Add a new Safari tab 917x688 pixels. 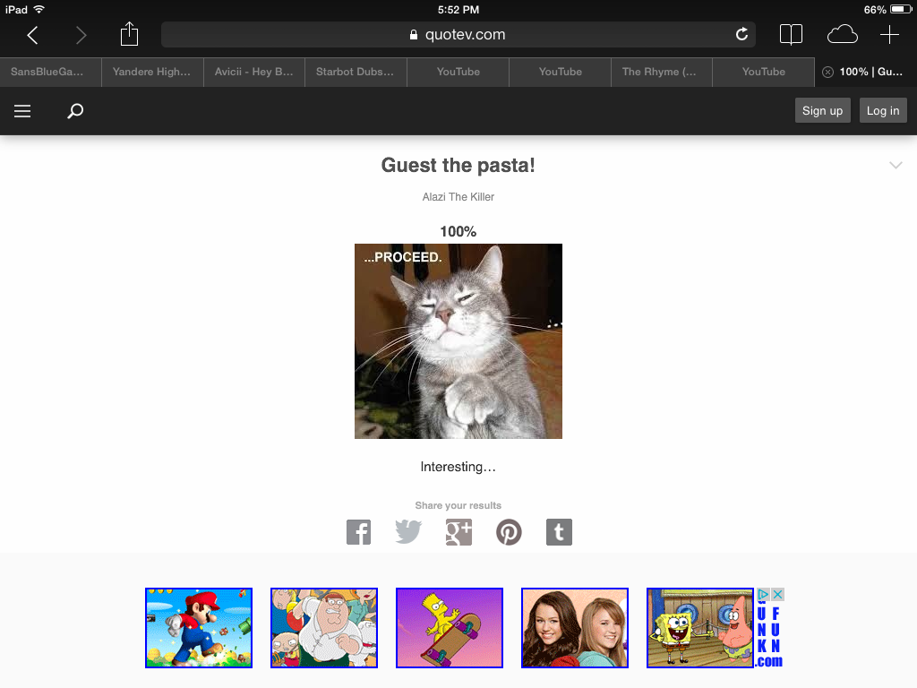[x=889, y=35]
